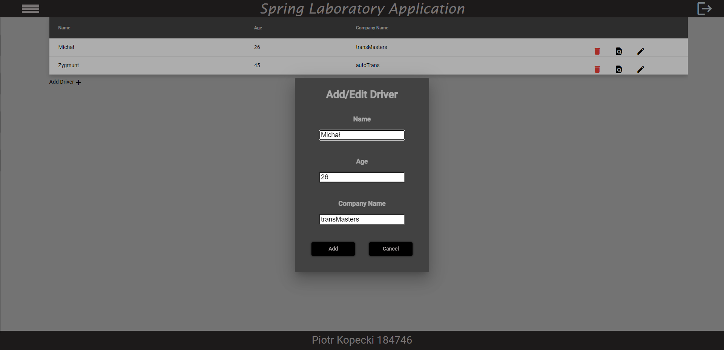
Task: Select age 26 table cell
Action: [x=257, y=47]
